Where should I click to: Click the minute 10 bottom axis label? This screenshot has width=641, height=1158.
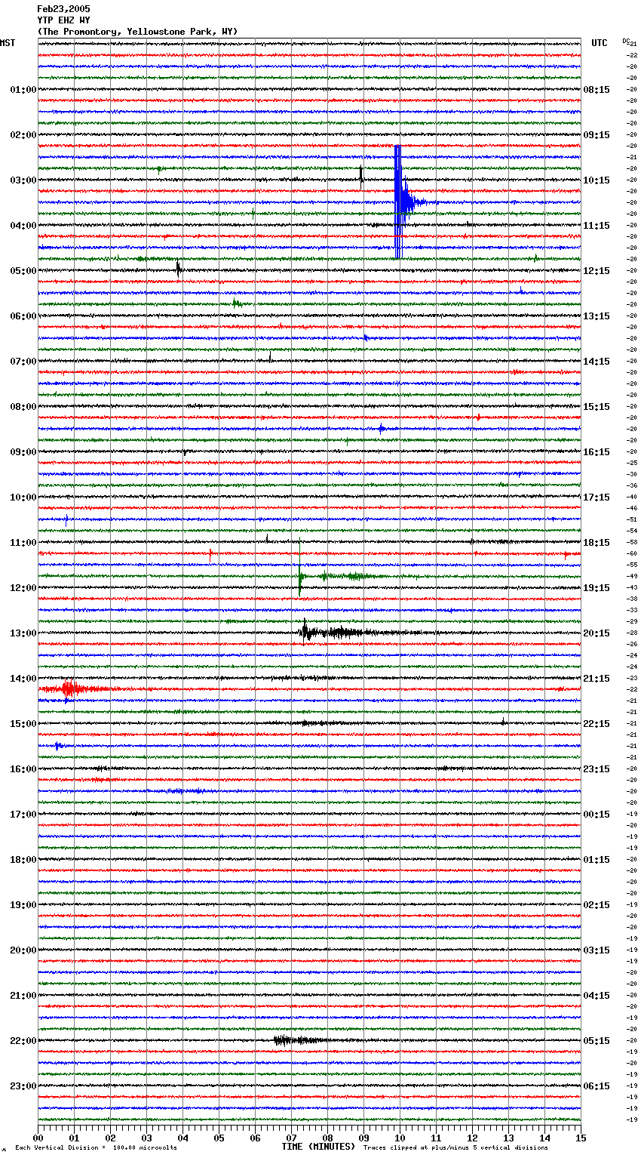pyautogui.click(x=400, y=1138)
